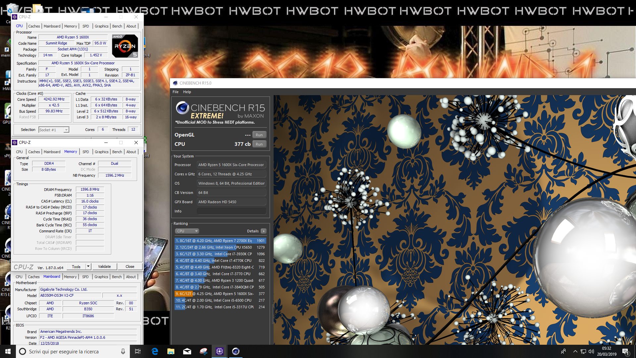Click the network icon in the system tray
The image size is (636, 358).
tap(583, 351)
